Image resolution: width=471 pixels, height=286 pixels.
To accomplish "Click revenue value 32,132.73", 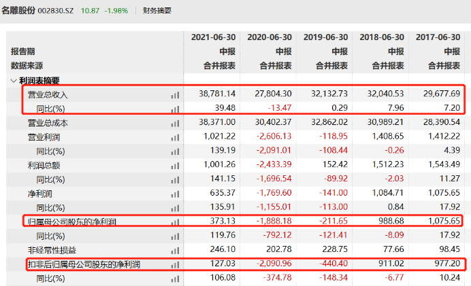I will click(x=329, y=94).
